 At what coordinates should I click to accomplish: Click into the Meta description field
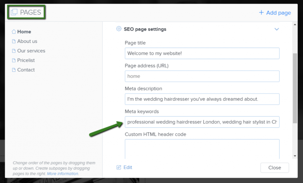[202, 99]
